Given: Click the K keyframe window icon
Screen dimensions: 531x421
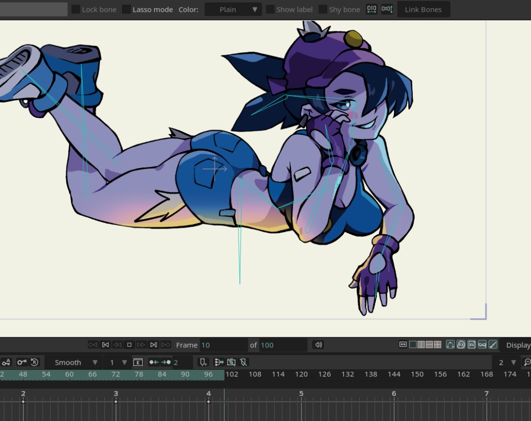Looking at the screenshot, I should pos(138,362).
